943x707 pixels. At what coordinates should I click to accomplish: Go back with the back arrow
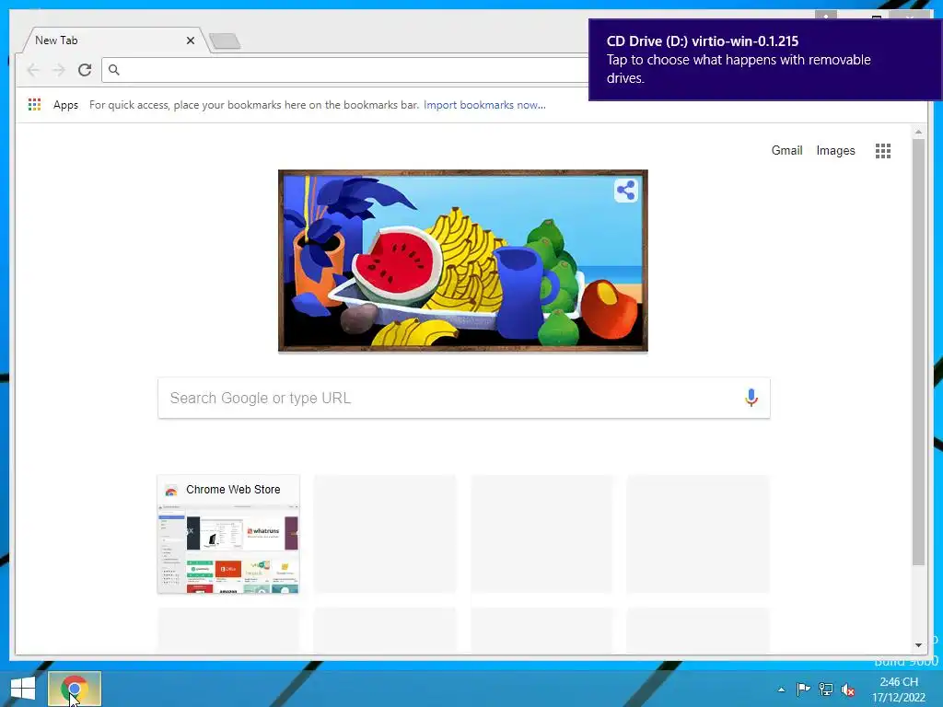coord(33,70)
